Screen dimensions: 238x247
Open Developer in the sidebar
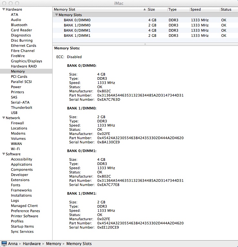(x=19, y=175)
